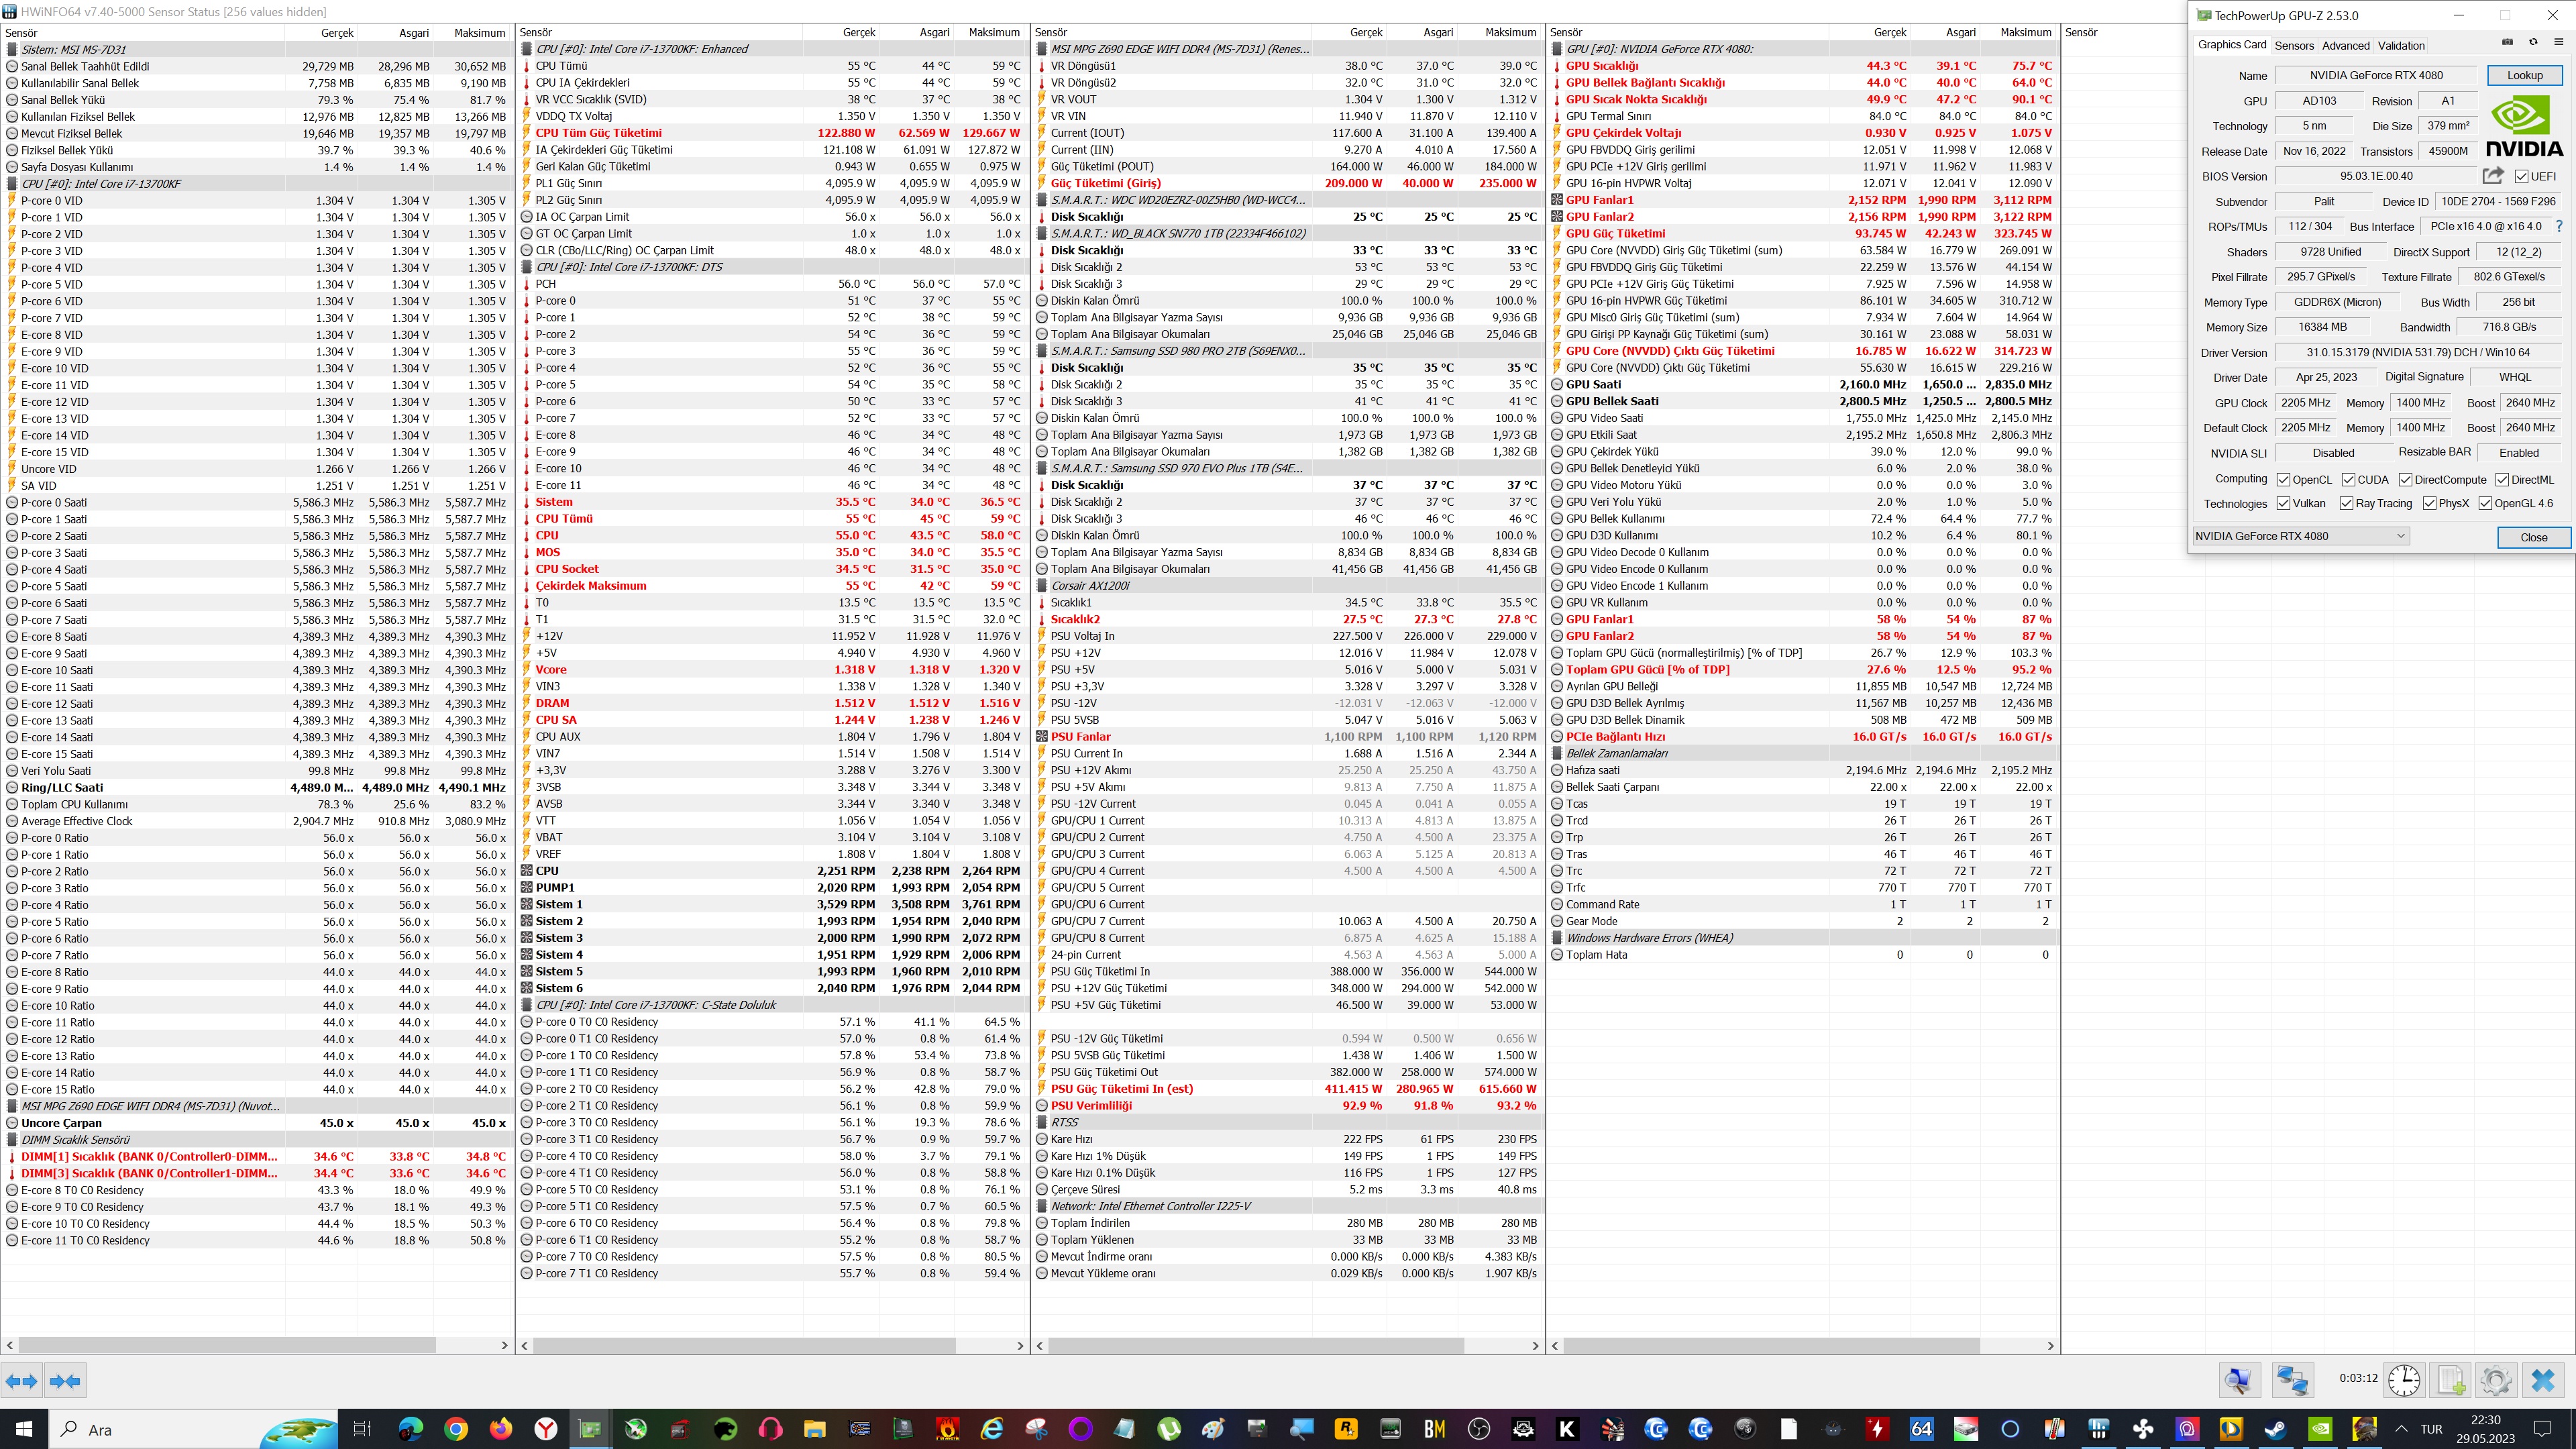Open File Explorer from taskbar
The height and width of the screenshot is (1449, 2576).
coord(814,1429)
